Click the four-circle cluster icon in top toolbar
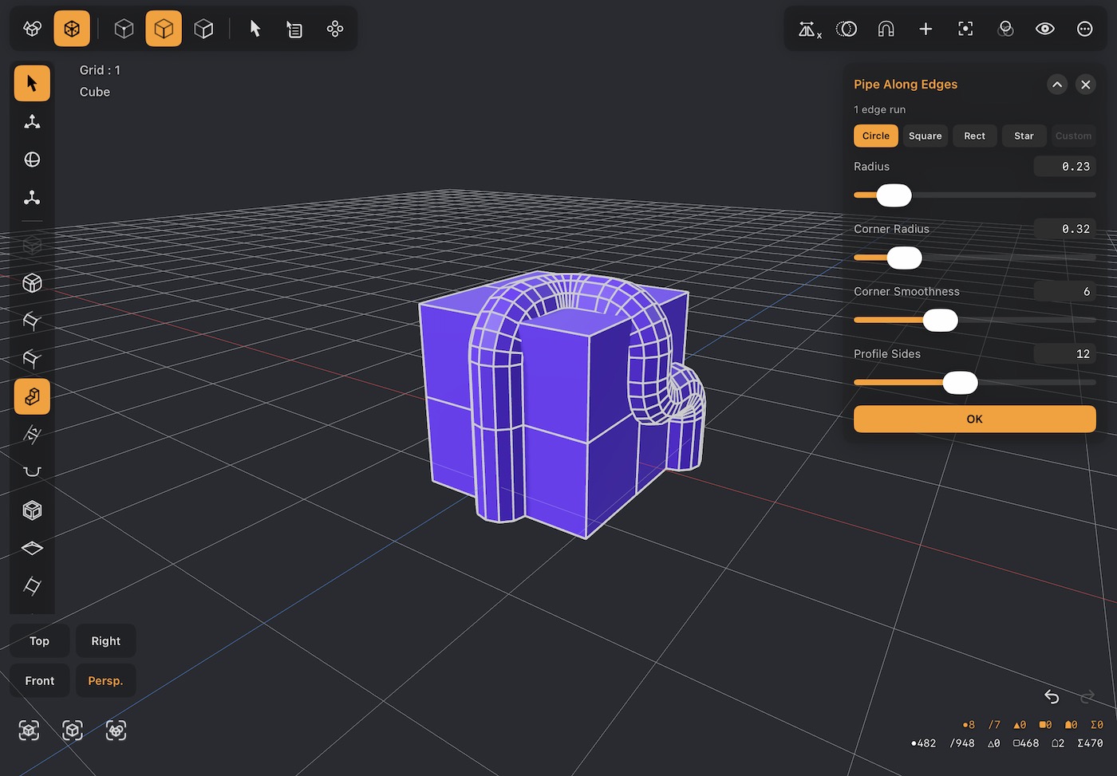 [x=334, y=30]
